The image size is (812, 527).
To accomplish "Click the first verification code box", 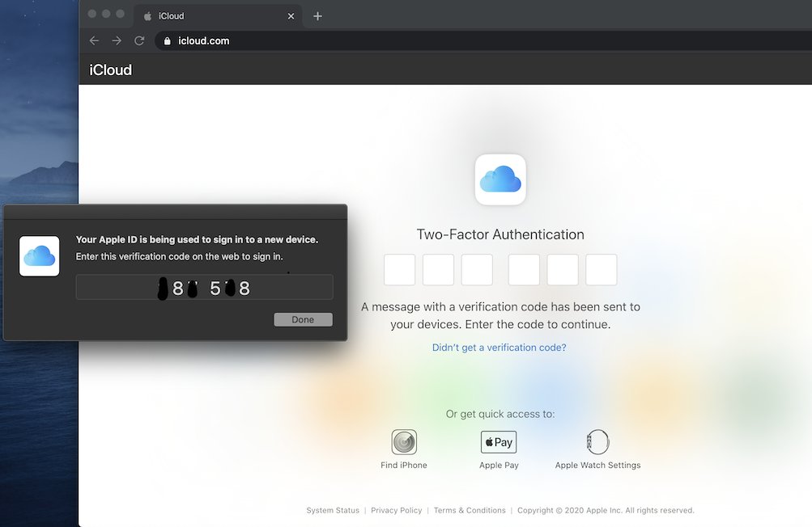I will click(x=399, y=269).
